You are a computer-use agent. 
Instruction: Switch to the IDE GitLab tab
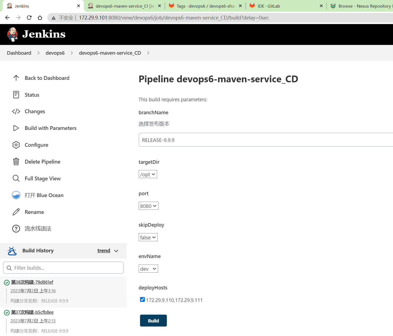point(286,6)
